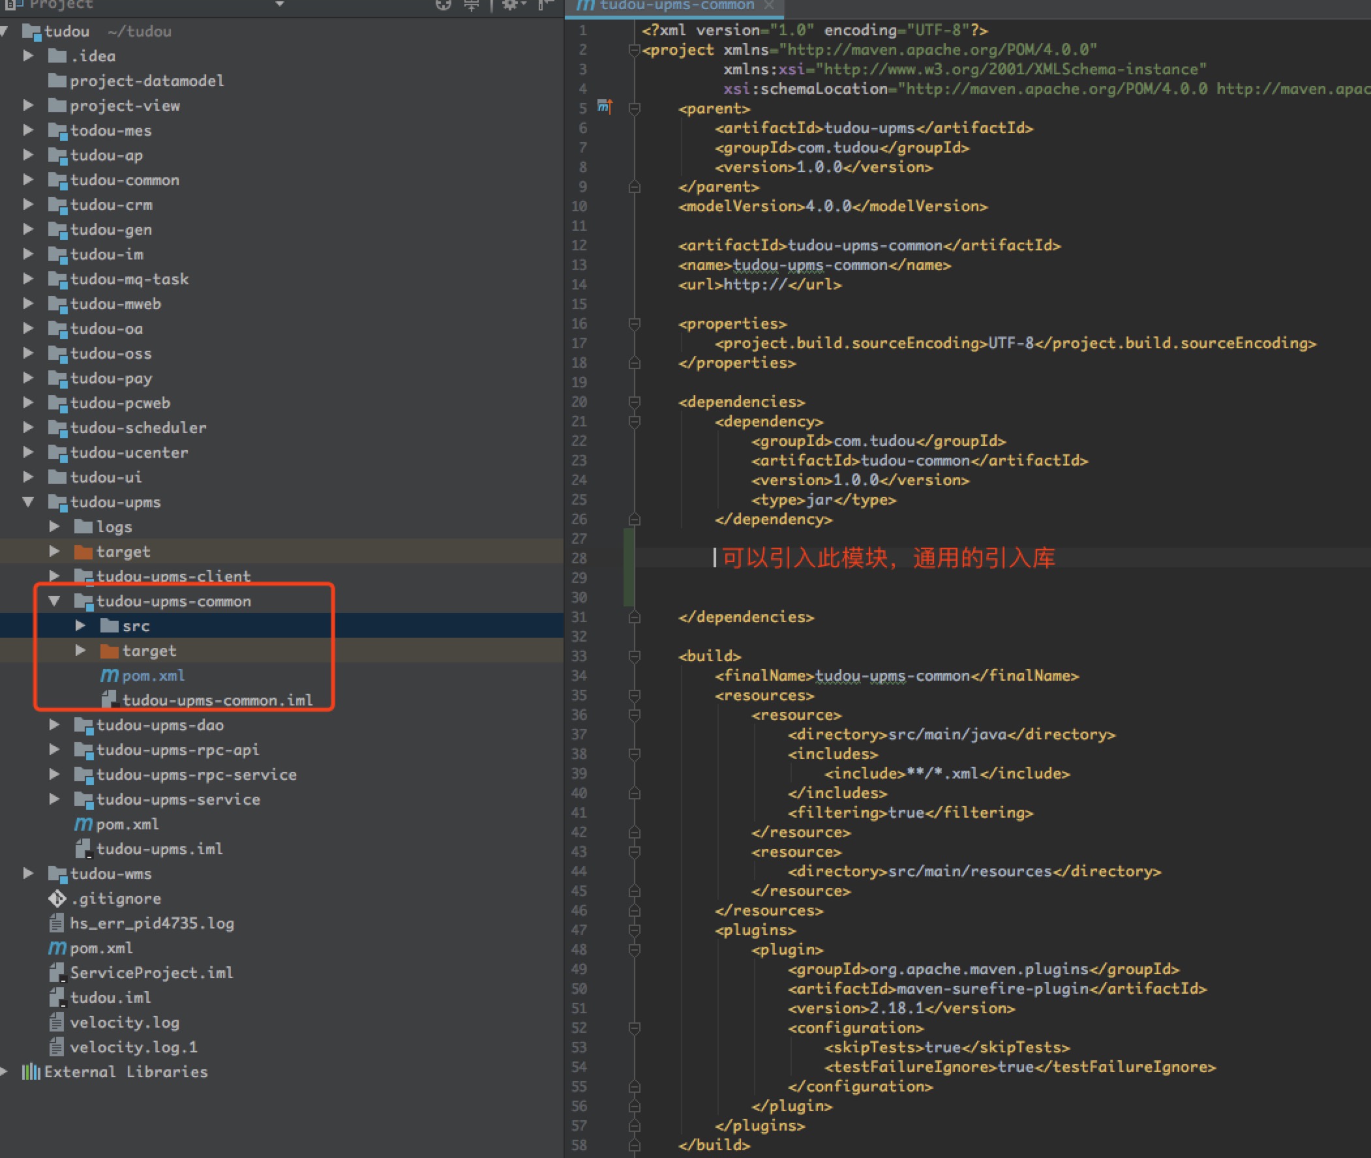Viewport: 1371px width, 1158px height.
Task: Fold the project element at line 2
Action: click(x=634, y=50)
